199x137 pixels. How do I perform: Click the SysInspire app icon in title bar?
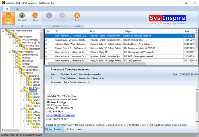pos(3,3)
